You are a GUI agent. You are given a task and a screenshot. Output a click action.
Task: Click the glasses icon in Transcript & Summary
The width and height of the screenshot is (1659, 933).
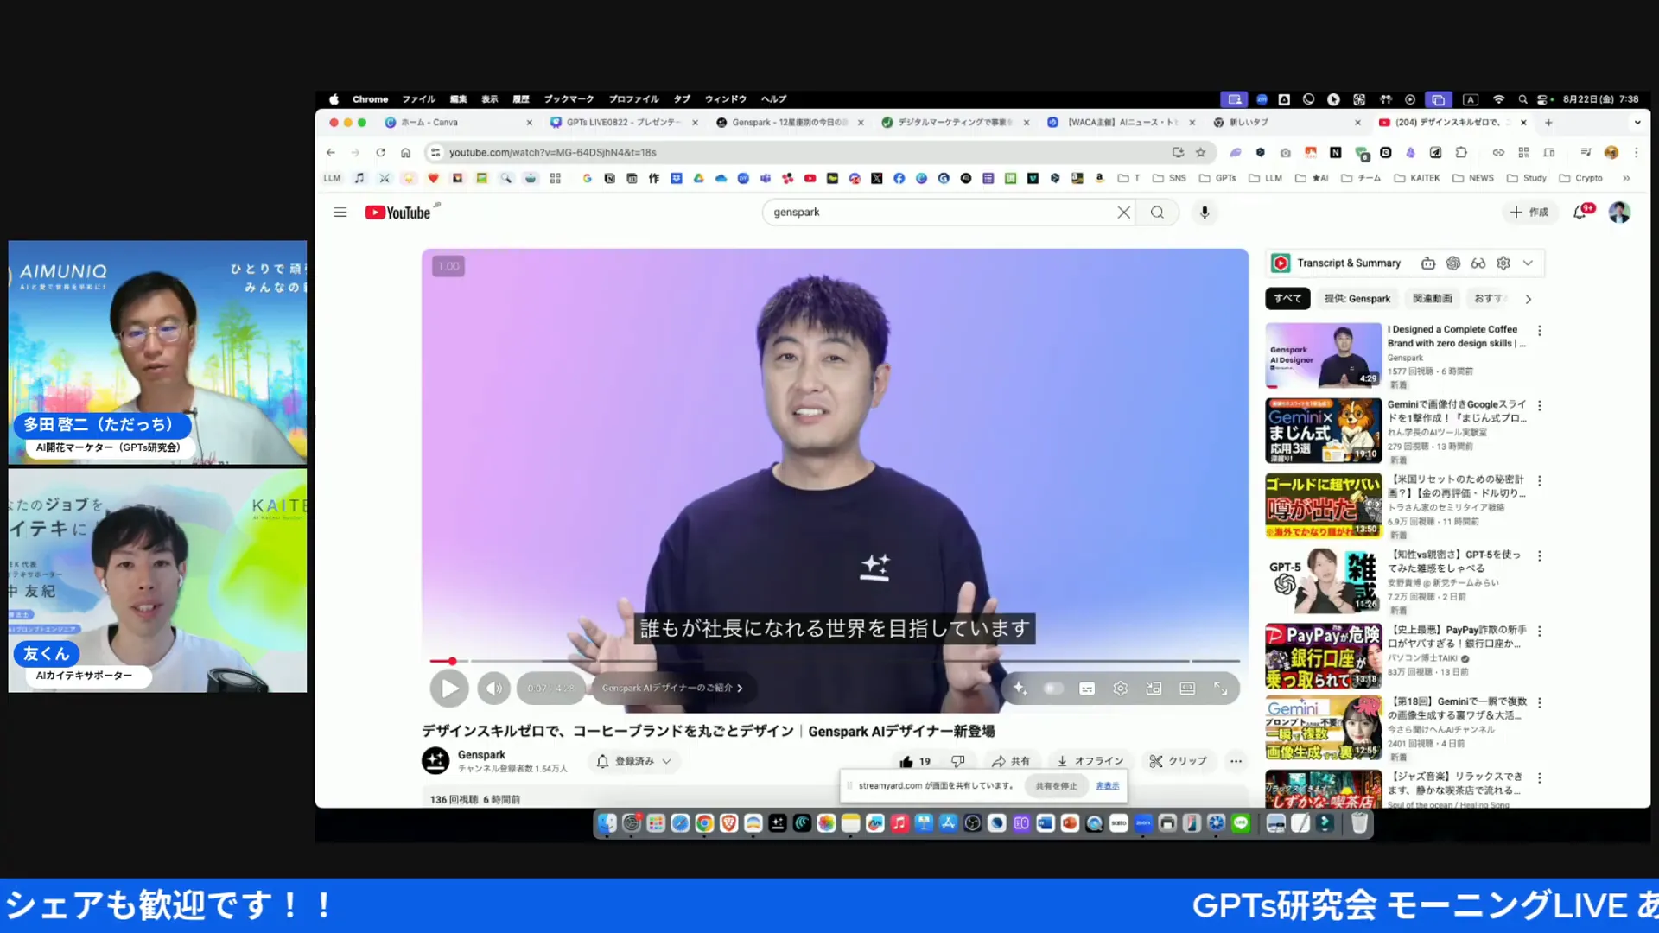coord(1478,263)
